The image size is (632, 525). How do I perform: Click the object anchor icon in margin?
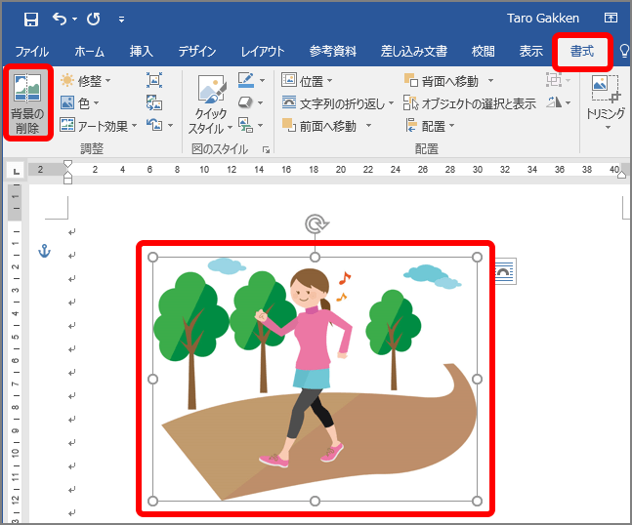pos(44,251)
